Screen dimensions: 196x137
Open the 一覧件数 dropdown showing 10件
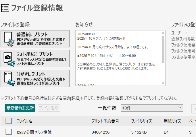pos(152,108)
